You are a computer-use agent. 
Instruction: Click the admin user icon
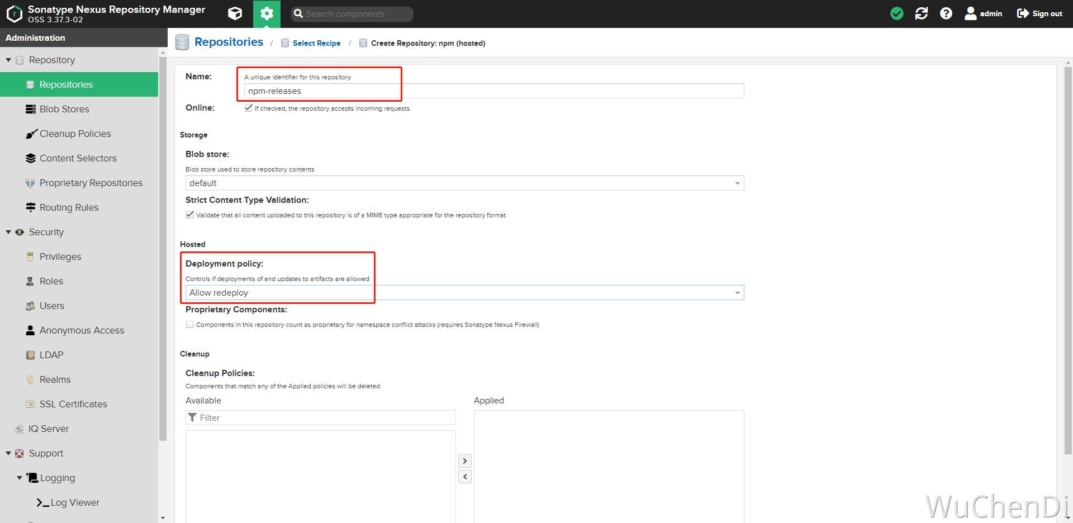pyautogui.click(x=971, y=13)
